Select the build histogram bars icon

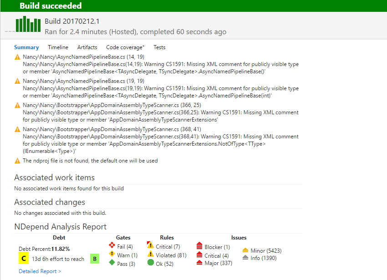[28, 25]
